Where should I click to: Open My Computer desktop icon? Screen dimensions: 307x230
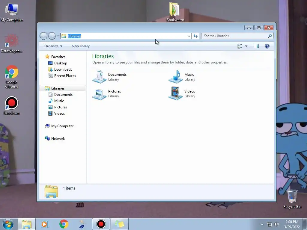tap(12, 12)
